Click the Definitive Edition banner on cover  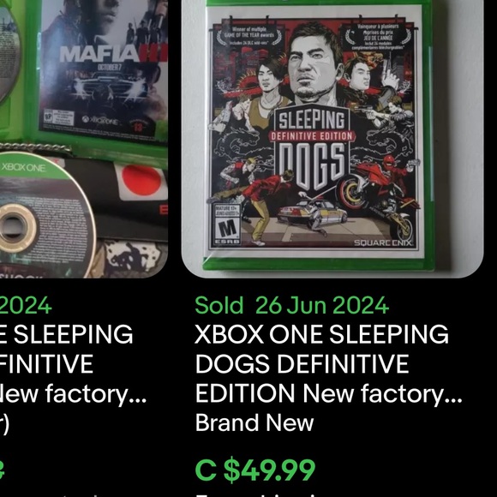[312, 136]
